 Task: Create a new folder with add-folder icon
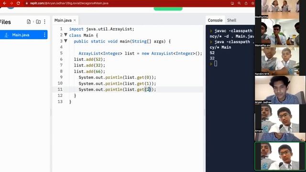(38, 21)
